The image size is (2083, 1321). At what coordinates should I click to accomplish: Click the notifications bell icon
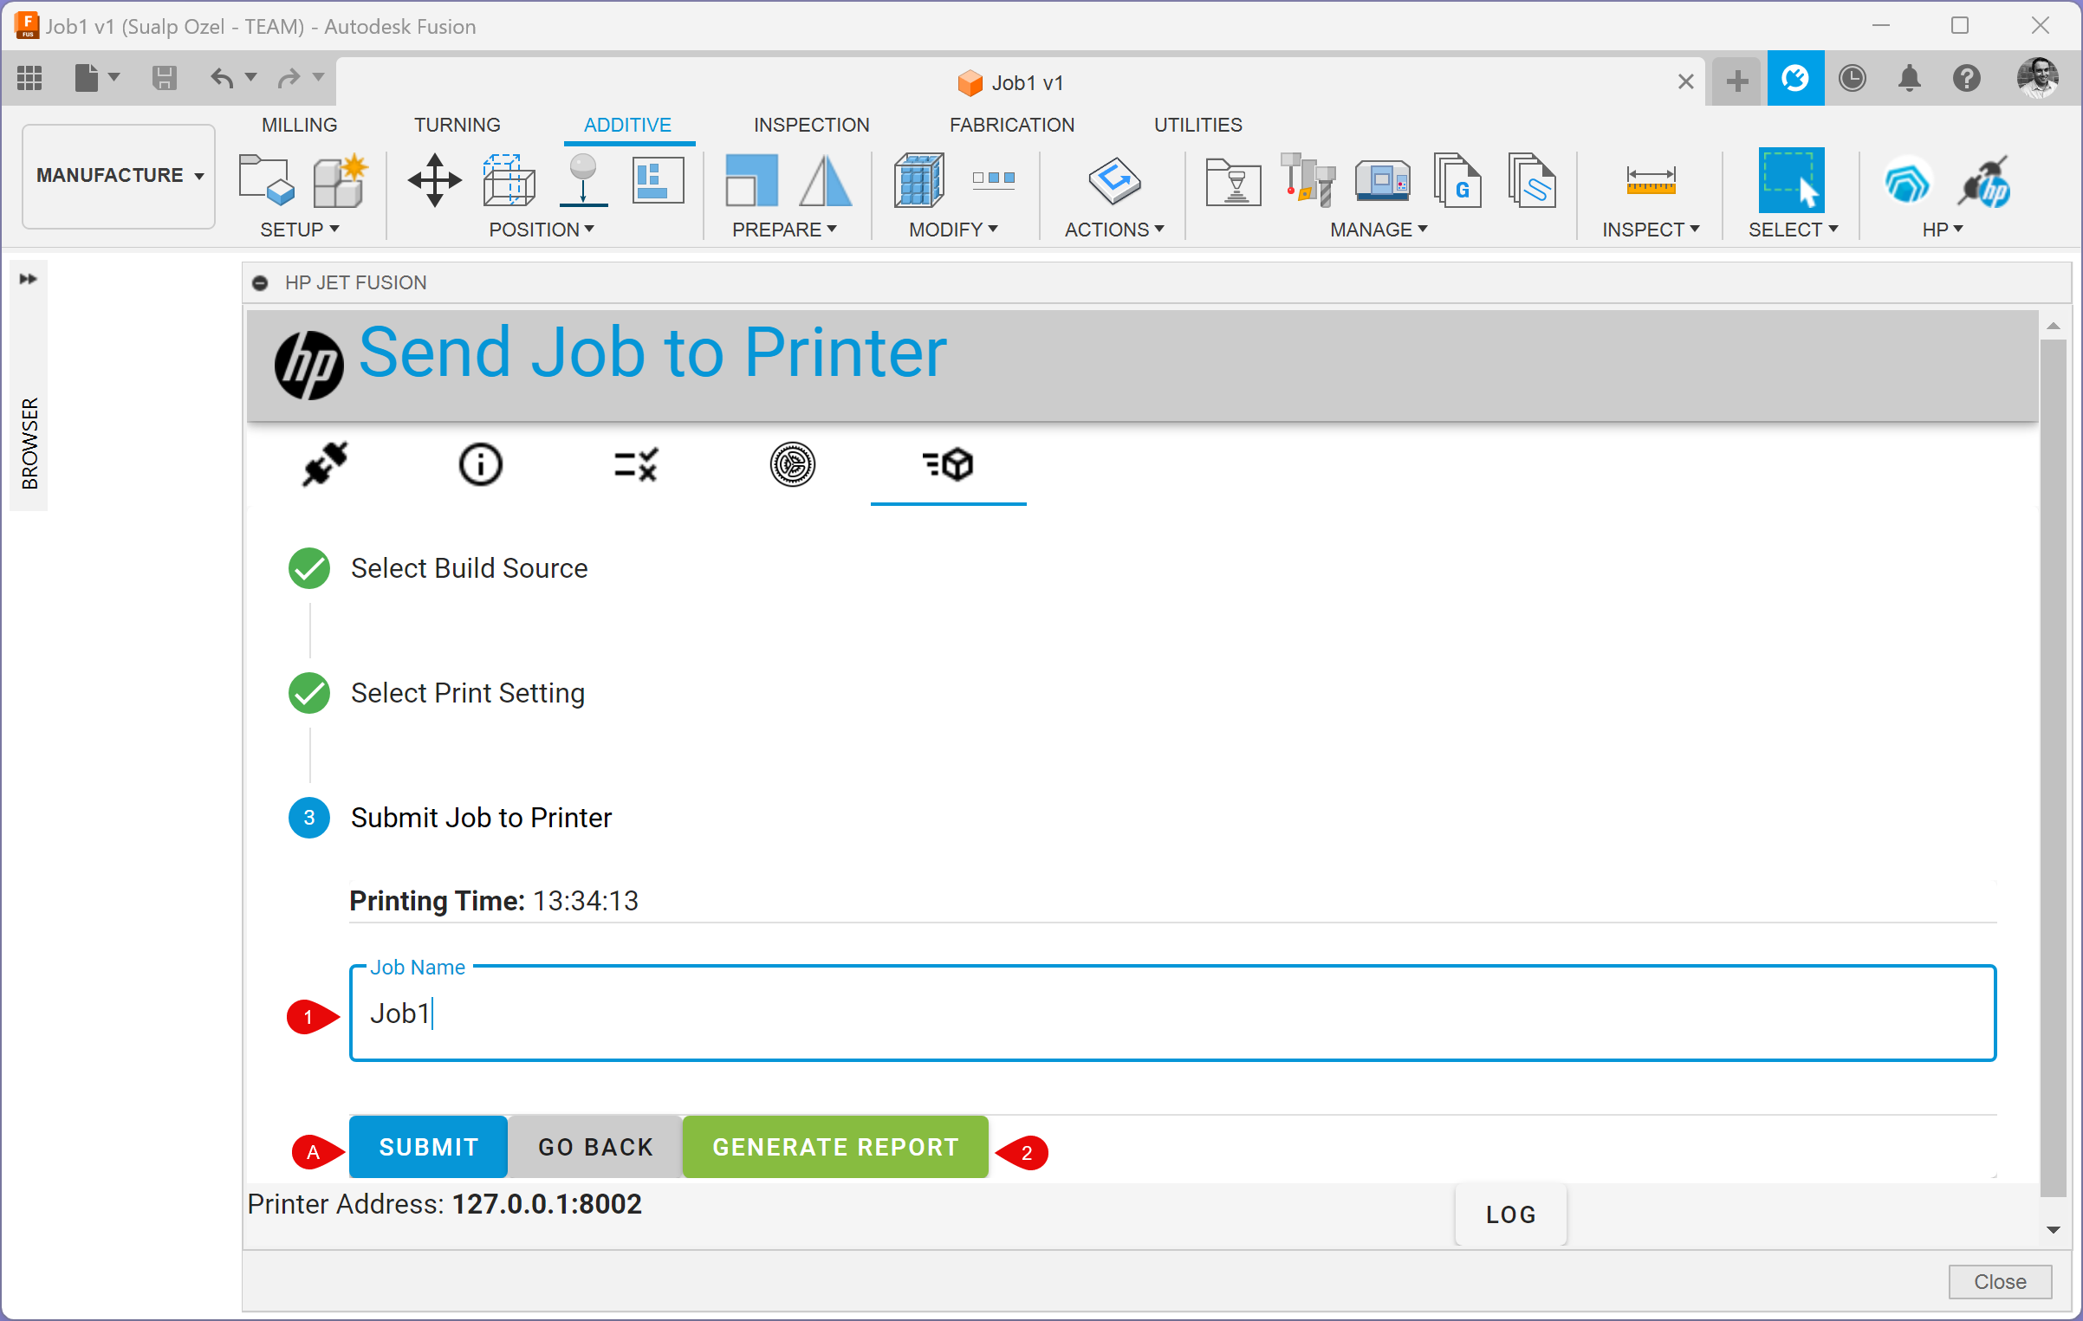click(1909, 80)
